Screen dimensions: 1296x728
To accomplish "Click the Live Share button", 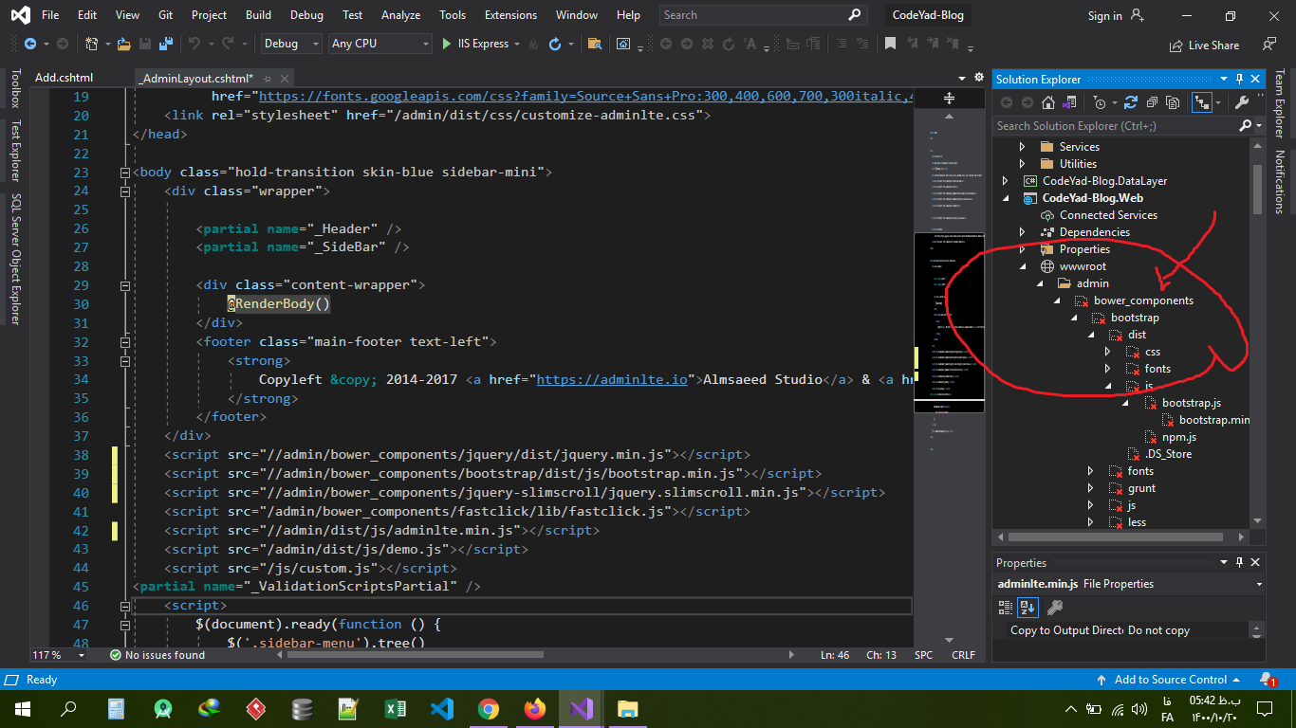I will [1205, 45].
